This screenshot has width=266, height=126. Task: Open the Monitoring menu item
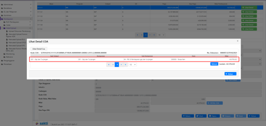coord(10,54)
